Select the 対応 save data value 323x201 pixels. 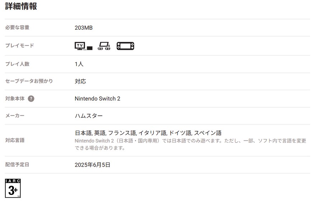(x=80, y=81)
